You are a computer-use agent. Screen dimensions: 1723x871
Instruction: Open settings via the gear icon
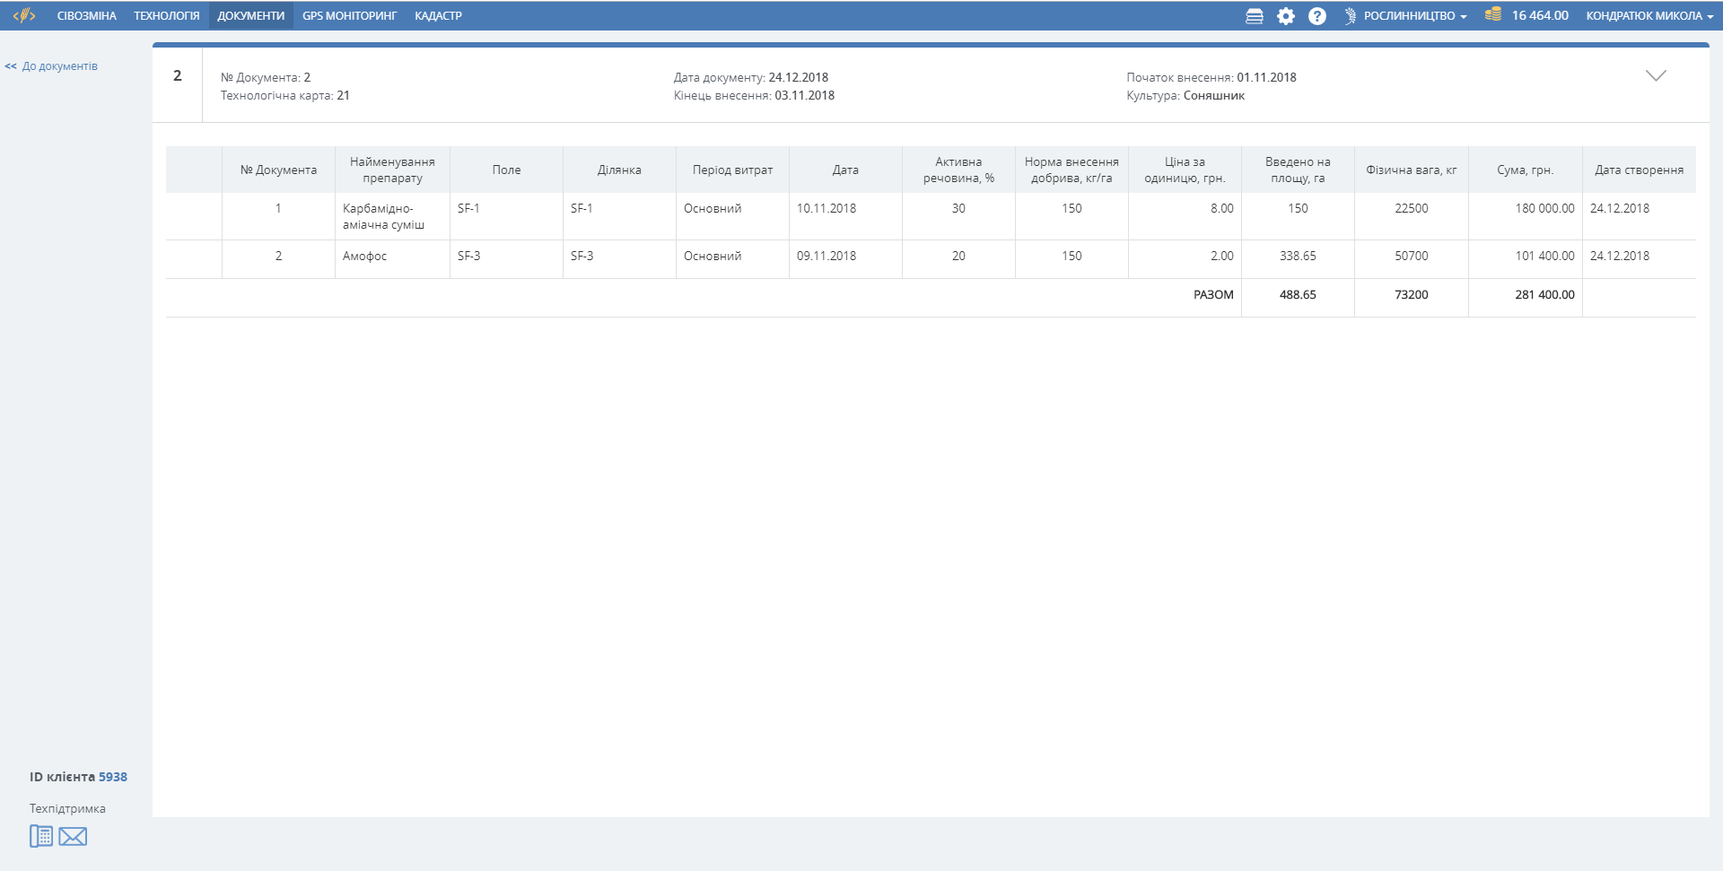coord(1286,16)
